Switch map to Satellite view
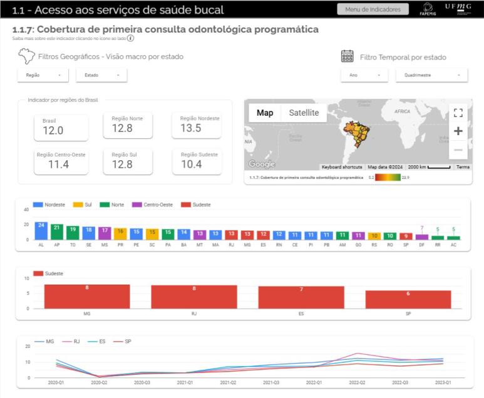This screenshot has width=484, height=398. (x=304, y=113)
